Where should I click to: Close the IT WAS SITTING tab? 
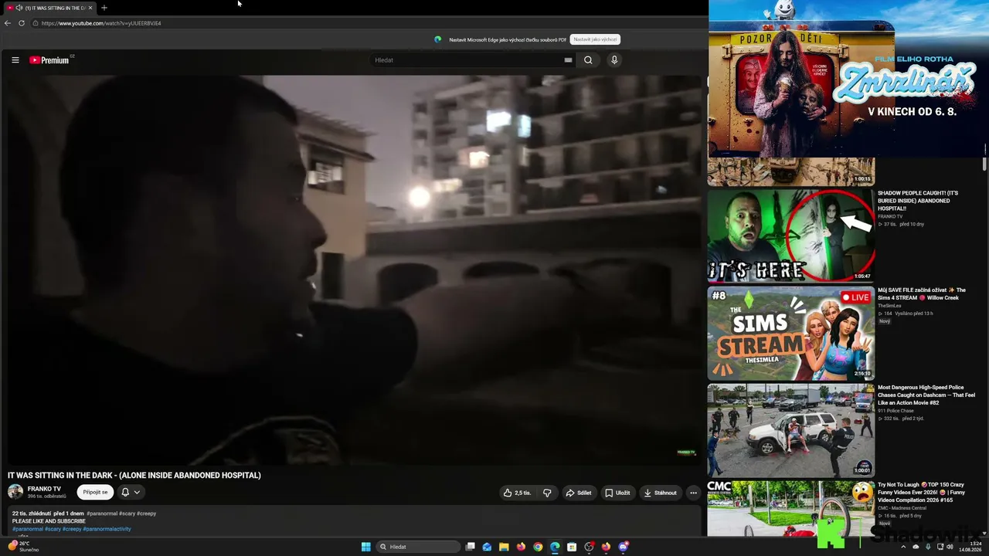90,8
